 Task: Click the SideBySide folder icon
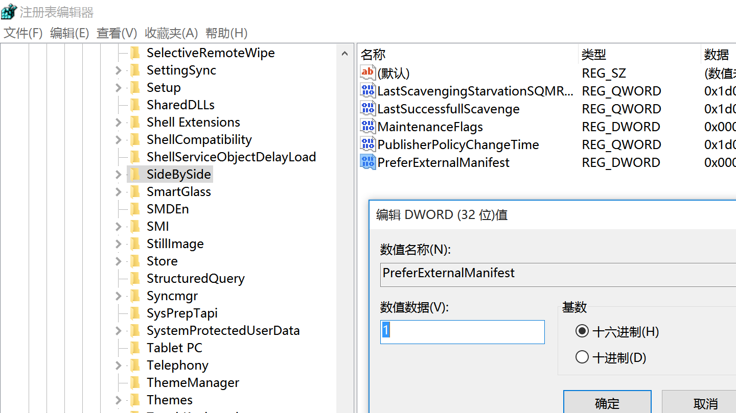135,175
